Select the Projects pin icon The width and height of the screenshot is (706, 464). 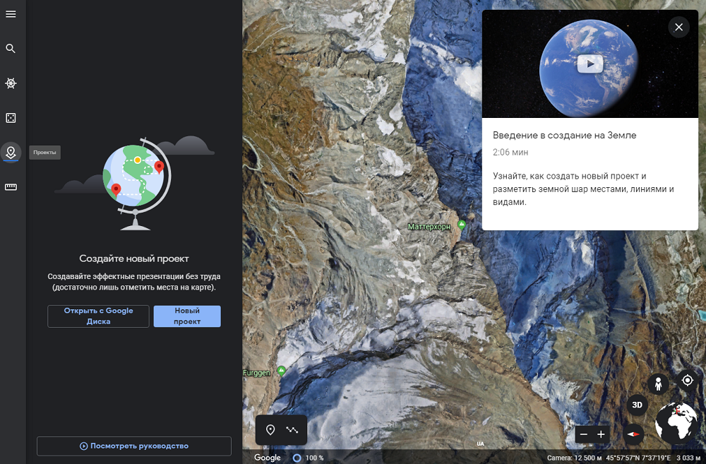tap(11, 152)
